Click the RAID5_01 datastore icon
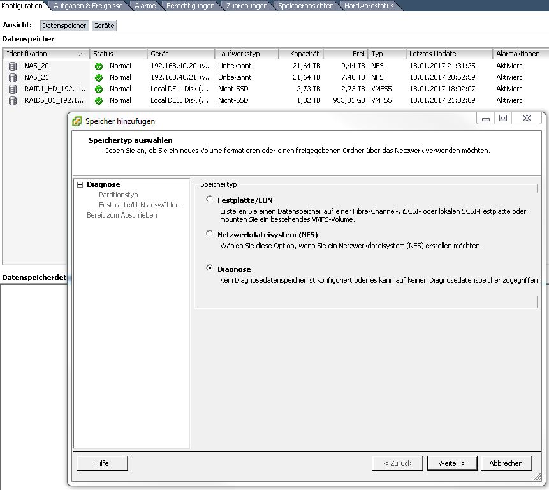Viewport: 549px width, 490px height. 13,100
